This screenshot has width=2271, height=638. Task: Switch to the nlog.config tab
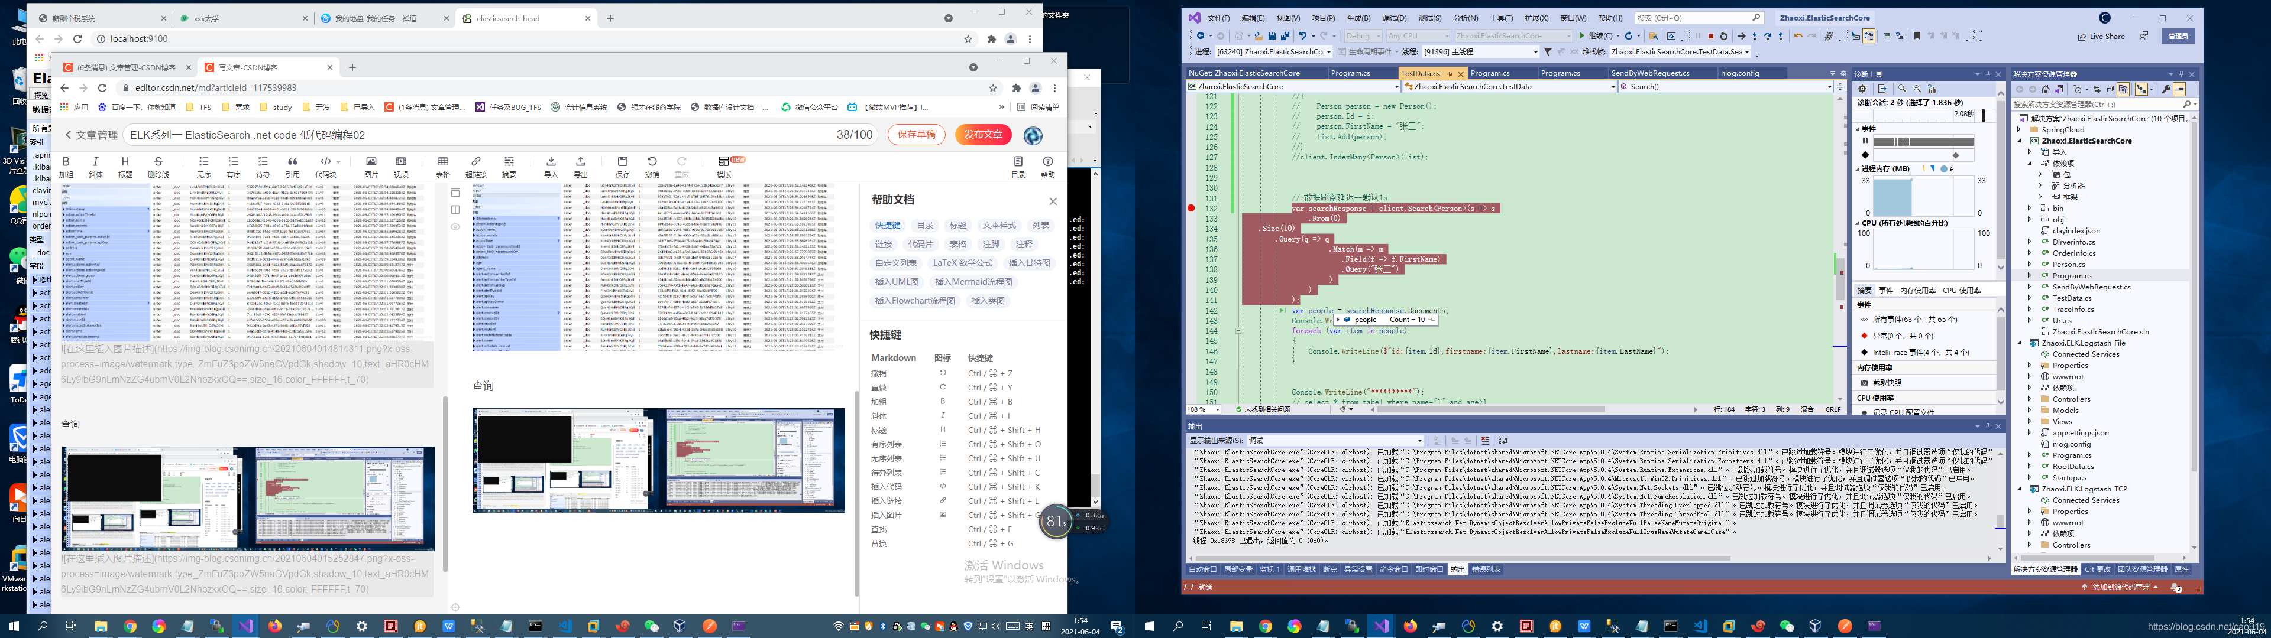click(x=1739, y=73)
